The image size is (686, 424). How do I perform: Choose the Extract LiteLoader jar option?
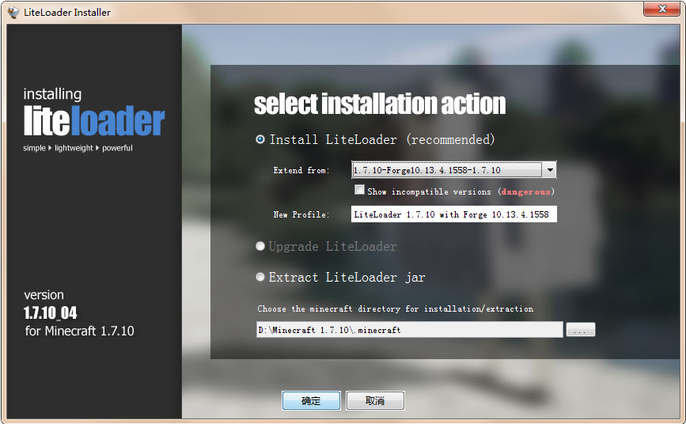pyautogui.click(x=260, y=277)
